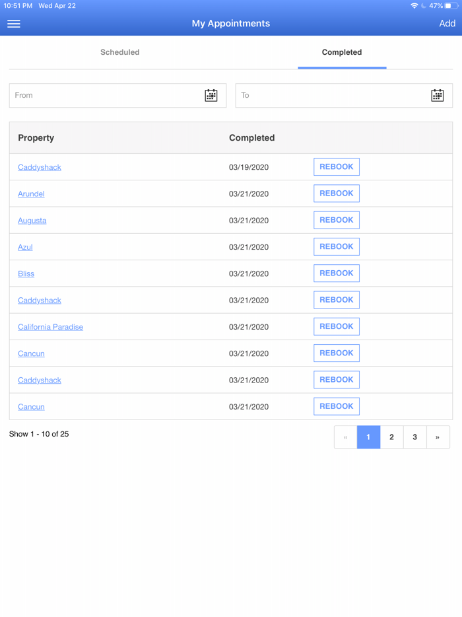Open the From date calendar picker icon
Viewport: 462px width, 617px height.
[211, 95]
